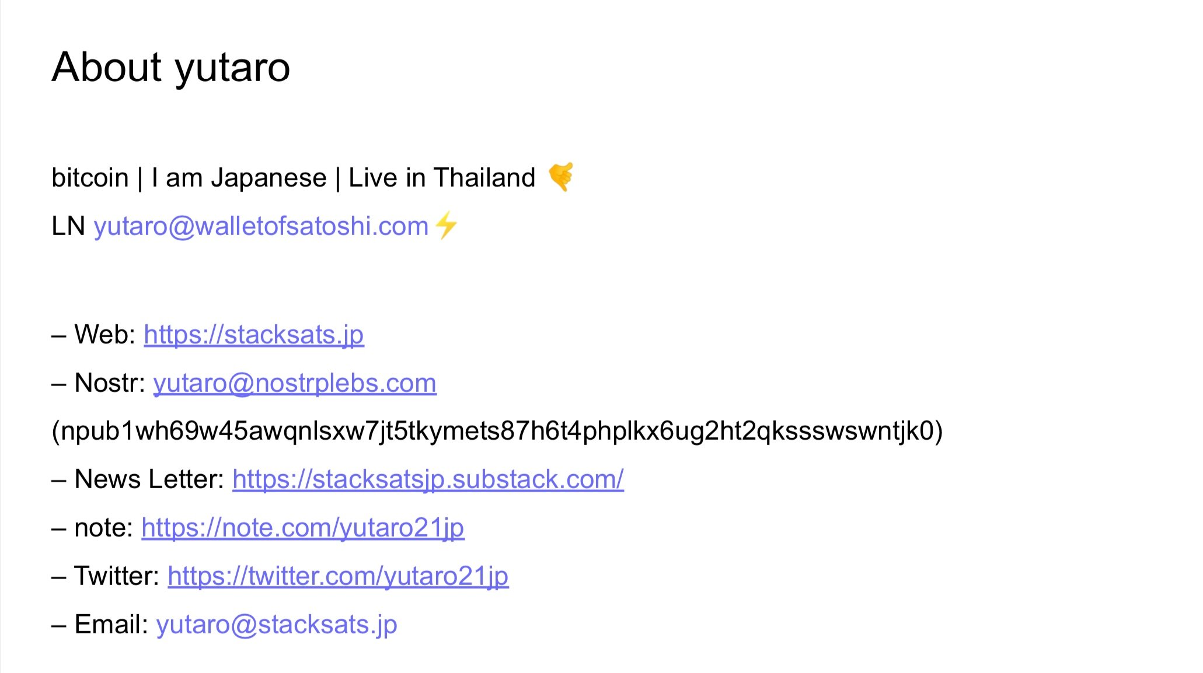Click the word 'bitcoin' in bio
1203x673 pixels.
click(90, 177)
